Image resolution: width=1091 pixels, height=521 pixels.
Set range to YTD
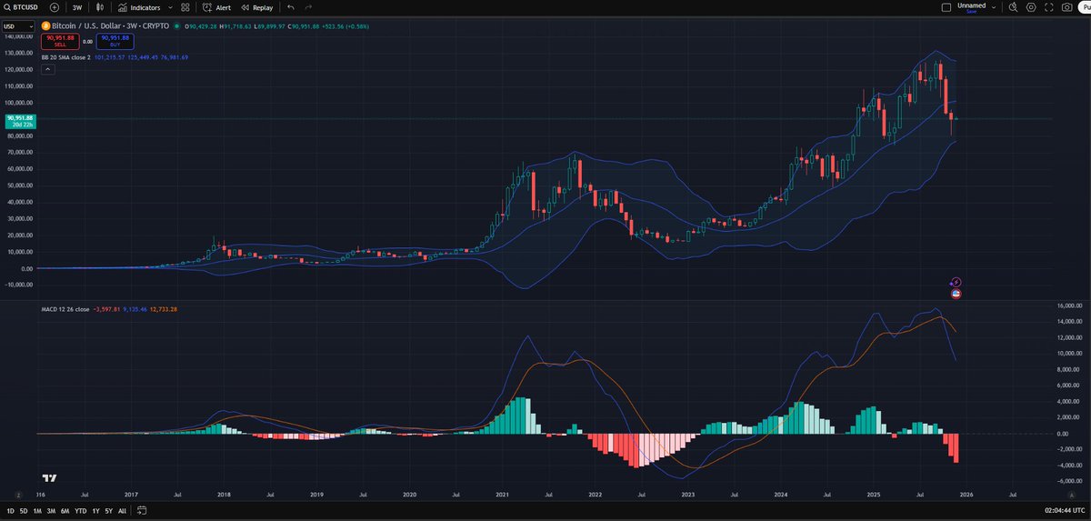click(x=81, y=511)
